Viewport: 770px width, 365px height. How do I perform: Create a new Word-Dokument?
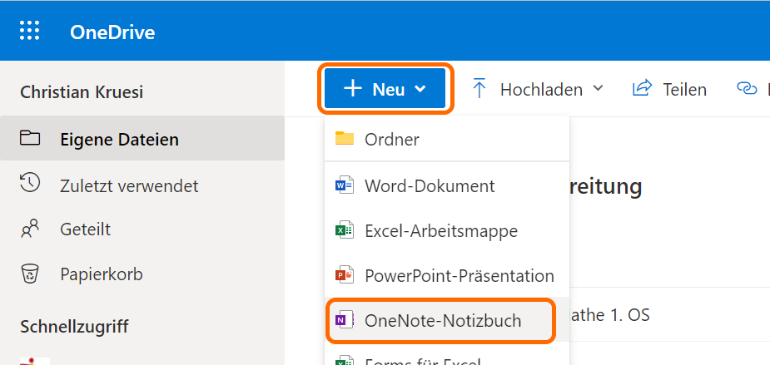tap(430, 185)
